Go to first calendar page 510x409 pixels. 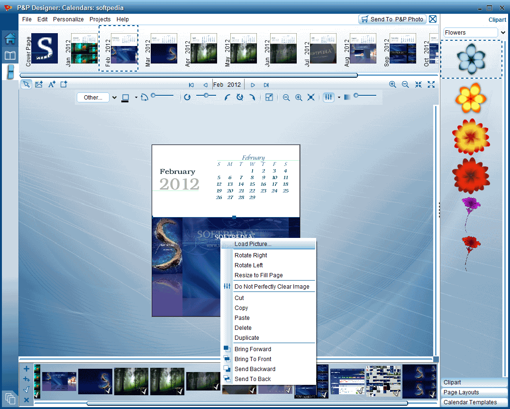point(191,85)
